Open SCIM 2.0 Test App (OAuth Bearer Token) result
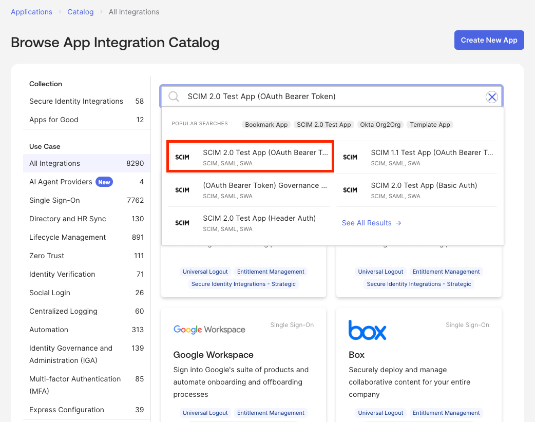 click(x=250, y=157)
